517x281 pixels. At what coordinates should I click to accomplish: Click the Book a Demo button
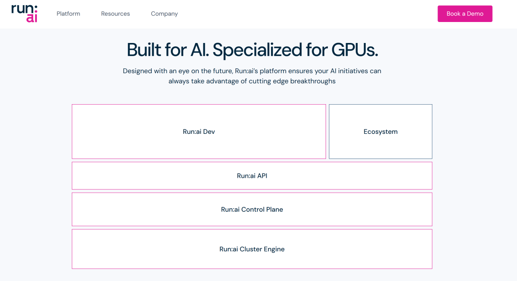[465, 13]
